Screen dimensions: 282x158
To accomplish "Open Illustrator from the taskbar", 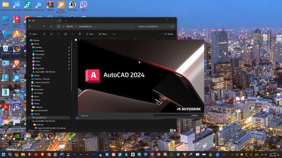I will 88,154.
